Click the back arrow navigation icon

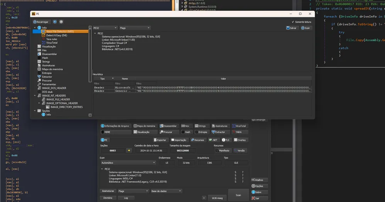click(55, 22)
